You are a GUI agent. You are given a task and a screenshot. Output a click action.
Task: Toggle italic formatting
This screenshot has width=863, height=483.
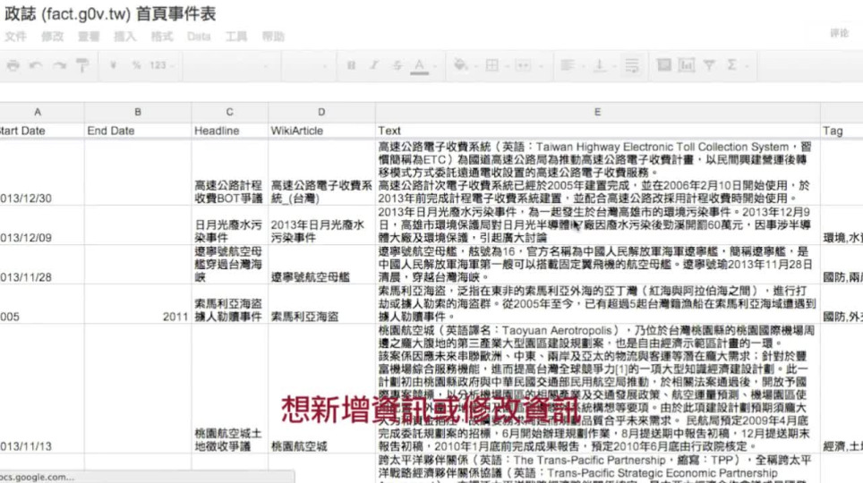[374, 65]
